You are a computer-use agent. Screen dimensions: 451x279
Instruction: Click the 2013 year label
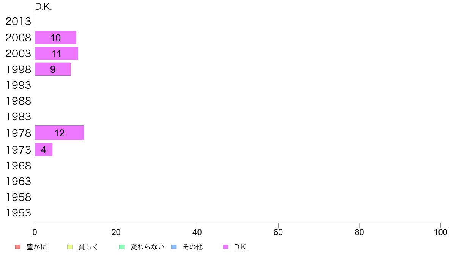[x=18, y=21]
